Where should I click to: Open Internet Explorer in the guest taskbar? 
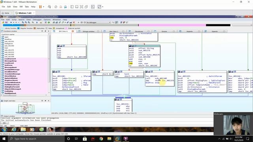pyautogui.click(x=14, y=129)
